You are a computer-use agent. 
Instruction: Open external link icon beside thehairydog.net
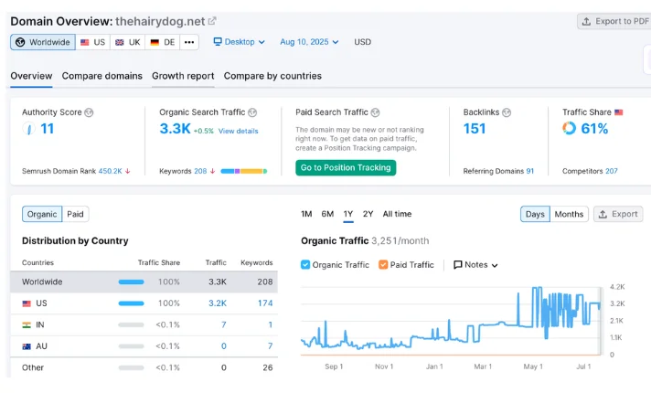213,21
